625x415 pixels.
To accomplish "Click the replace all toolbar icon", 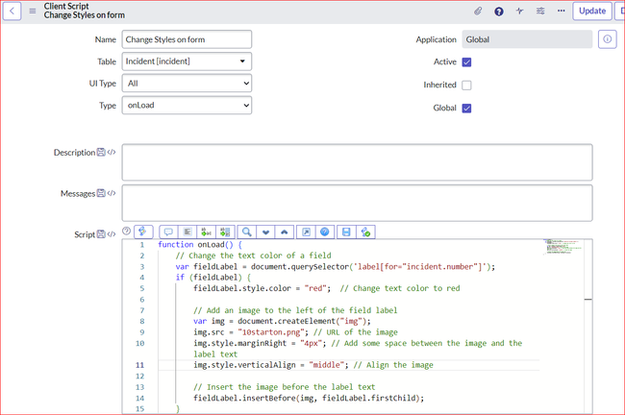I will (x=225, y=232).
